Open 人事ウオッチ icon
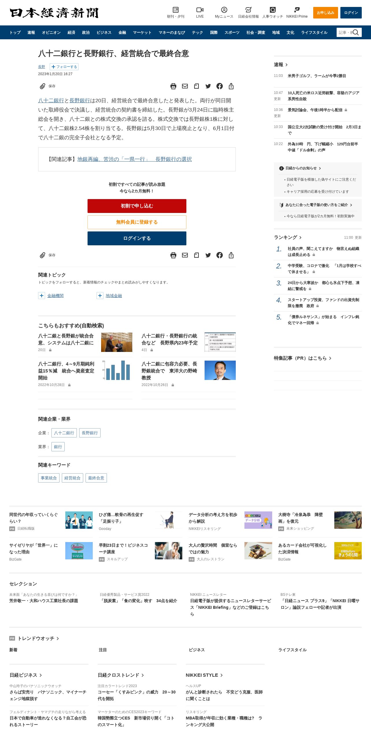Screen dimensions: 371x742 [272, 10]
